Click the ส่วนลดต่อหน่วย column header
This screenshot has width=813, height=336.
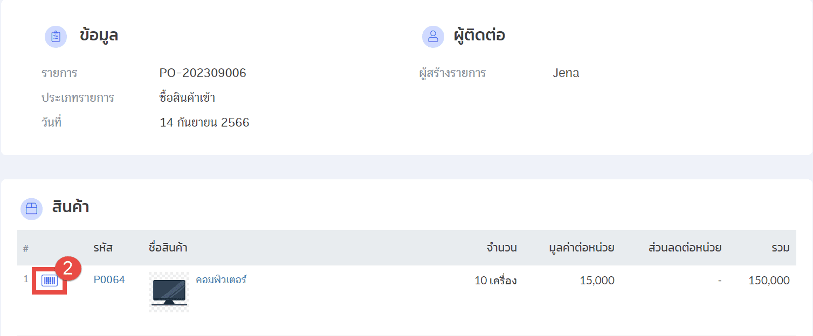pos(685,248)
